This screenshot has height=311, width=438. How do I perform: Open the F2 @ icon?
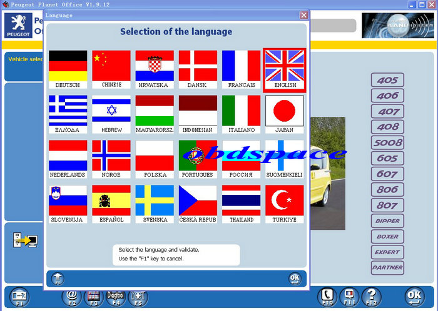pos(72,298)
